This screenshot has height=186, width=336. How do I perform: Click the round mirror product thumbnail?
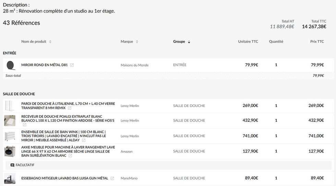(x=10, y=65)
